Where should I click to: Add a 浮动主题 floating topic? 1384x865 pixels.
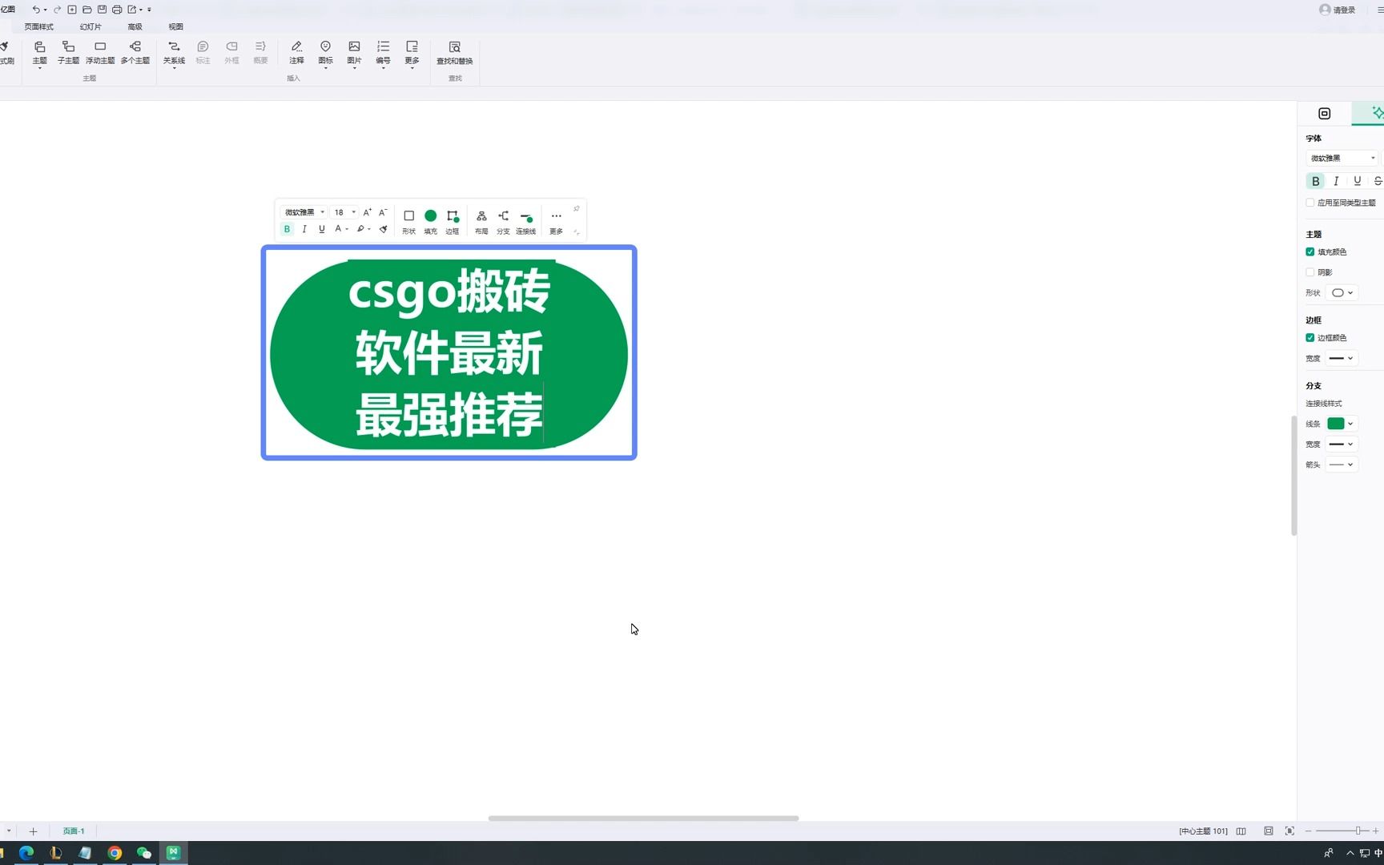tap(100, 53)
